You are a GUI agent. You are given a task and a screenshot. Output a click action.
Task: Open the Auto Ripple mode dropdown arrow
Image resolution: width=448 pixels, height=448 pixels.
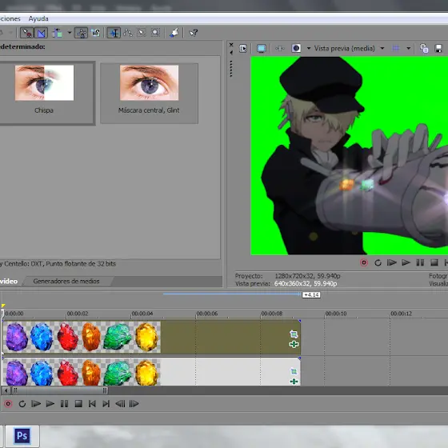pos(70,33)
